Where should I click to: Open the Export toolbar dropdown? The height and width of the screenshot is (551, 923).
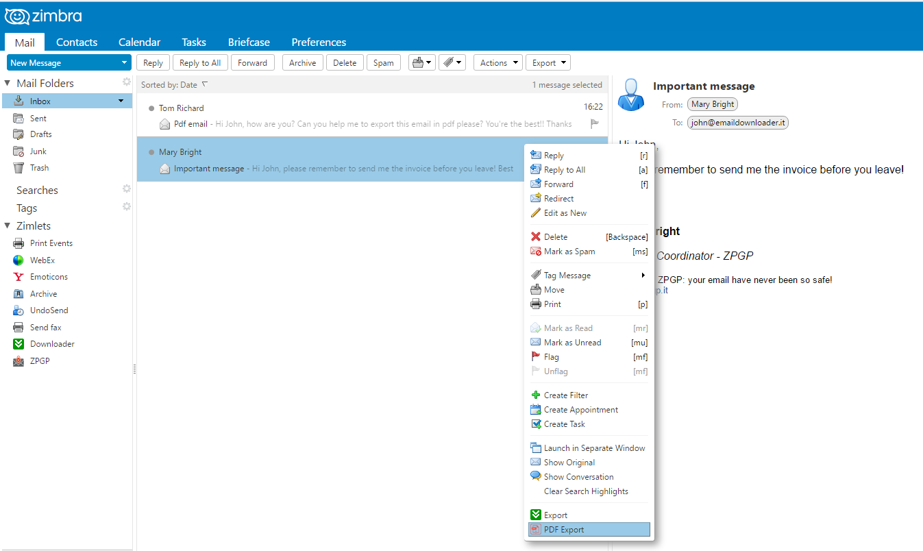pos(548,62)
